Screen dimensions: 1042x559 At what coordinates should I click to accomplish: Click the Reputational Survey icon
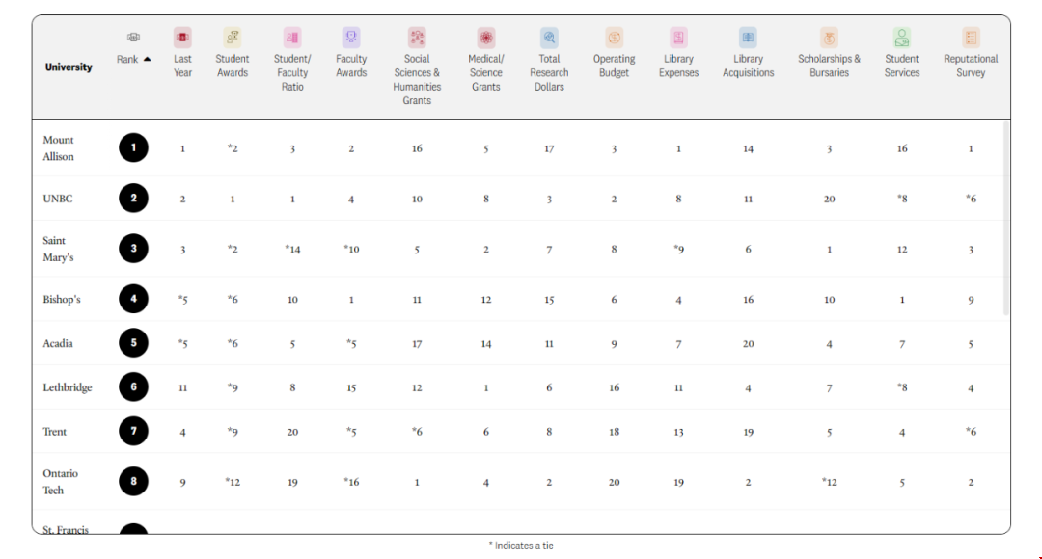[x=971, y=39]
